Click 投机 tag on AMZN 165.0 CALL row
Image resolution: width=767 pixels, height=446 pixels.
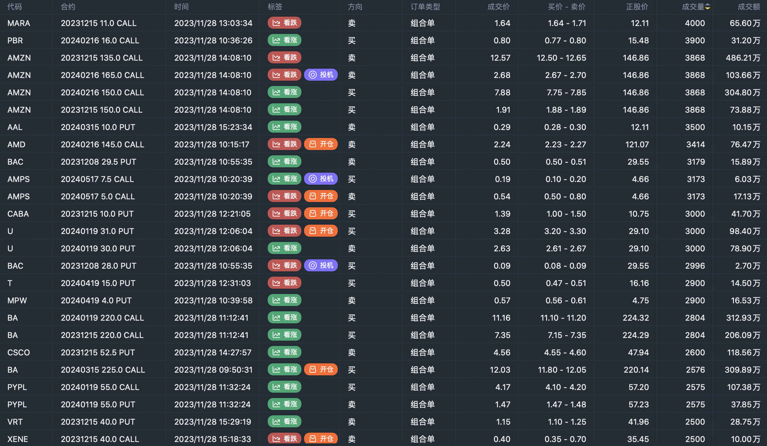321,75
